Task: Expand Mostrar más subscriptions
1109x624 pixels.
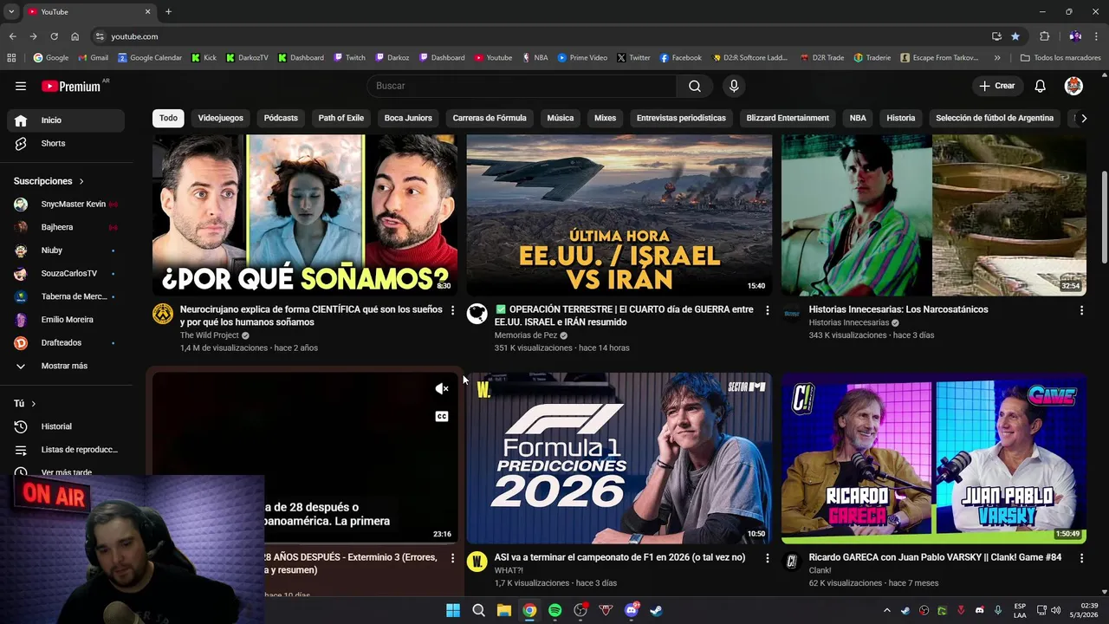Action: (x=66, y=366)
